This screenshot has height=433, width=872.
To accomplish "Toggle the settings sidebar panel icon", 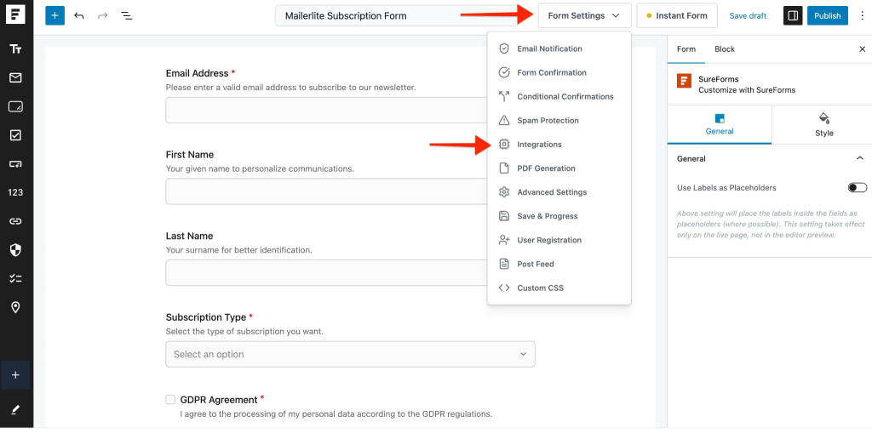I will pos(793,15).
